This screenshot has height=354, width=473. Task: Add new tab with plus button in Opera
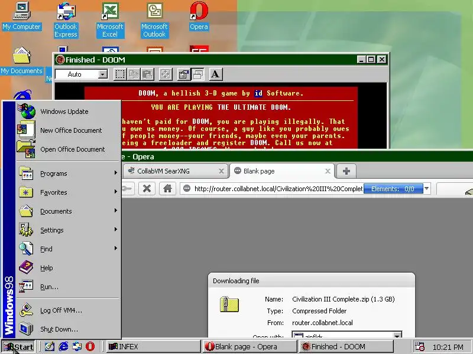pos(346,171)
